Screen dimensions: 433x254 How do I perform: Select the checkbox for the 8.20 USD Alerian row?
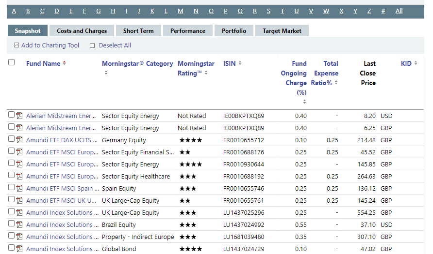click(x=11, y=115)
